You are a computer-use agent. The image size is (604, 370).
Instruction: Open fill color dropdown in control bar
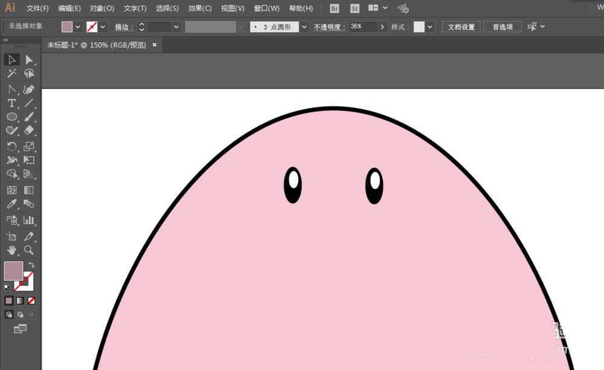pos(78,27)
